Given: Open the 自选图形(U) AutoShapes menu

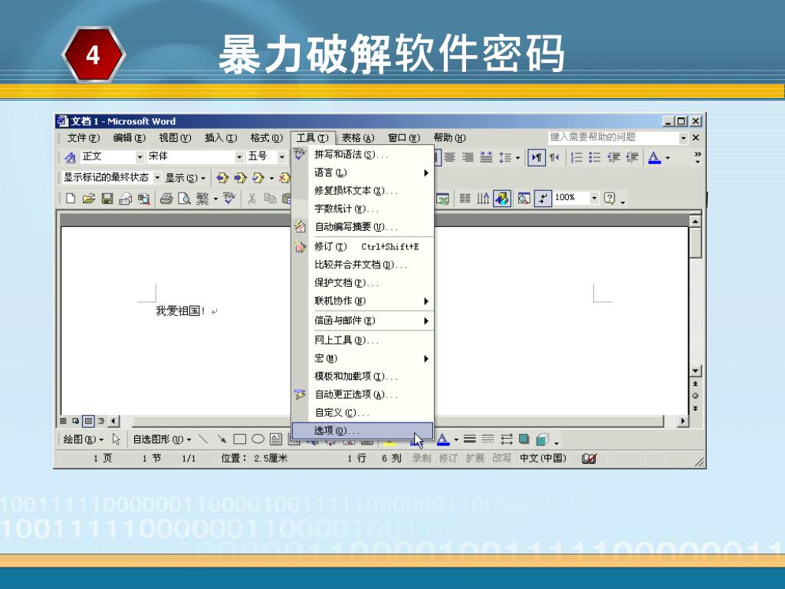Looking at the screenshot, I should (162, 439).
